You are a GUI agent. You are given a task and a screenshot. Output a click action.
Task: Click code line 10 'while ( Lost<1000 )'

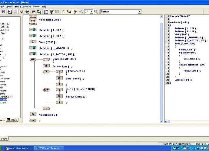185,43
